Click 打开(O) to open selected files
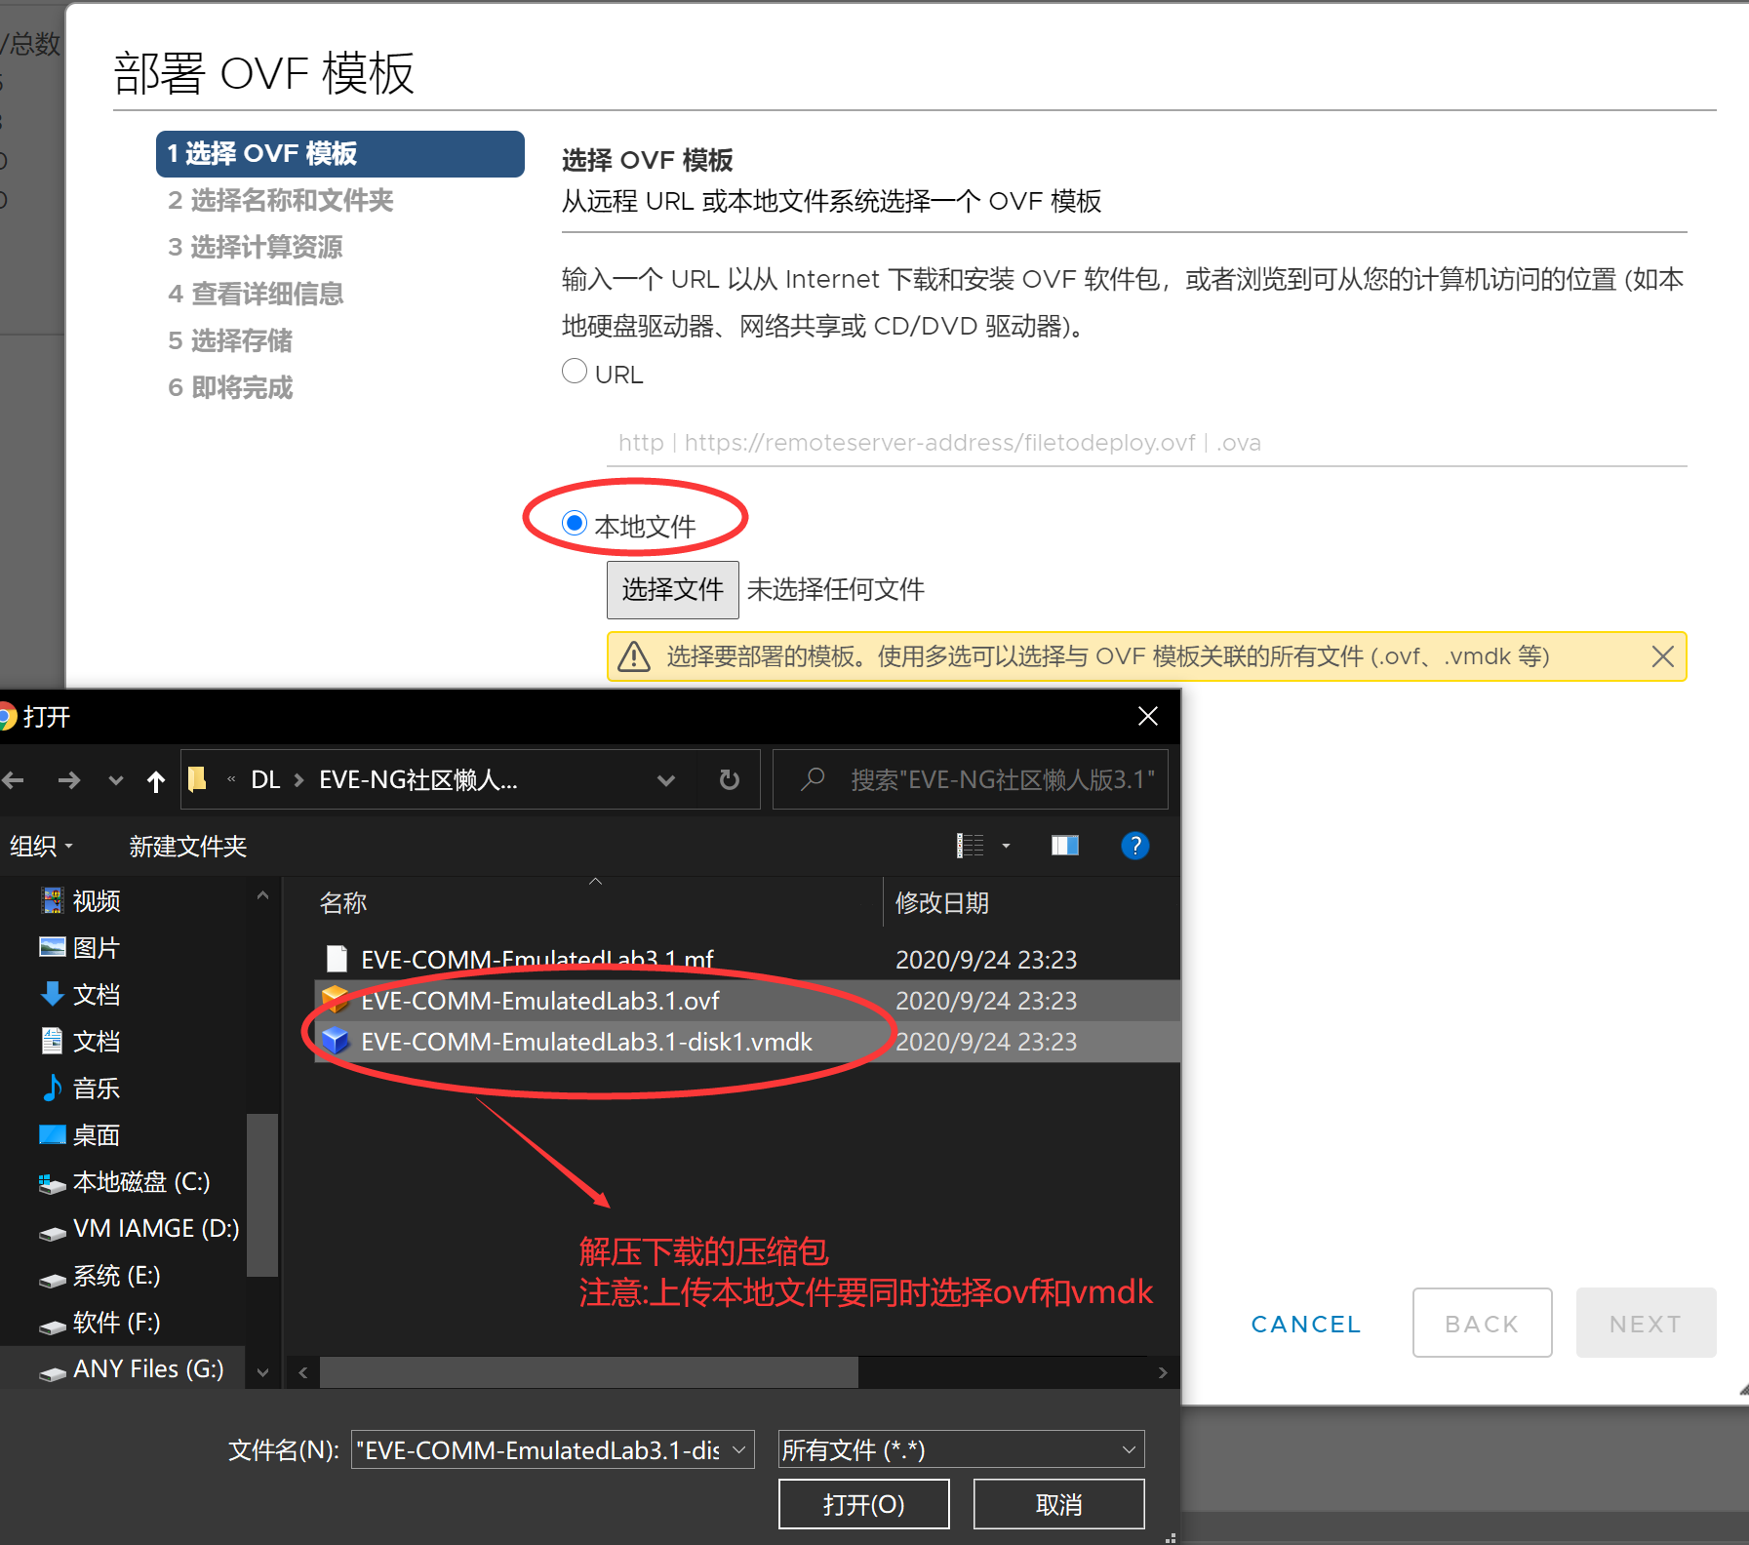 pos(863,1504)
